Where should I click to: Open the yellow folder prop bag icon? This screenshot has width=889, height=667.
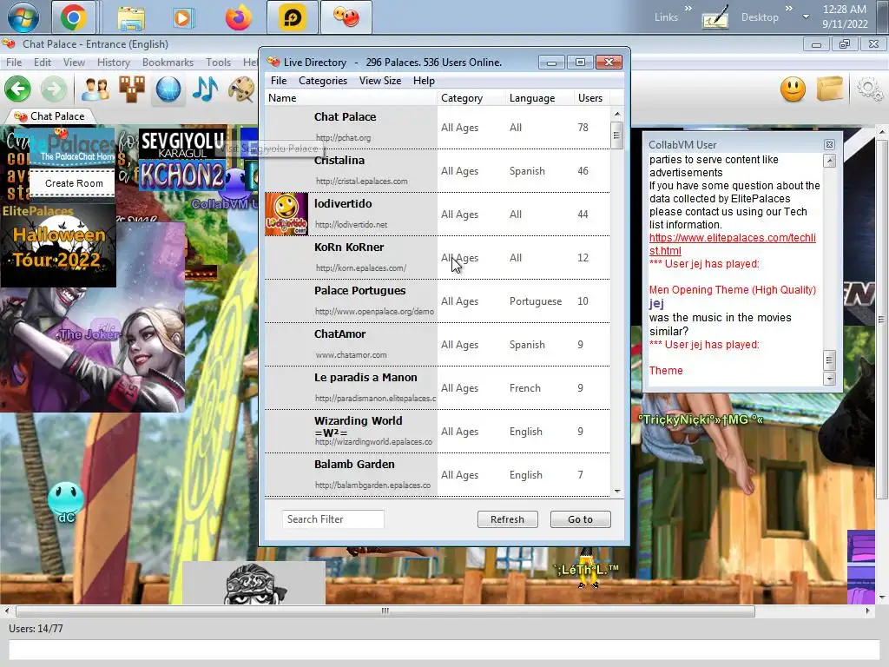(830, 89)
